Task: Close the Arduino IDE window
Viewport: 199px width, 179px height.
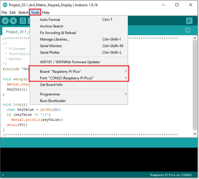Action: pos(190,5)
